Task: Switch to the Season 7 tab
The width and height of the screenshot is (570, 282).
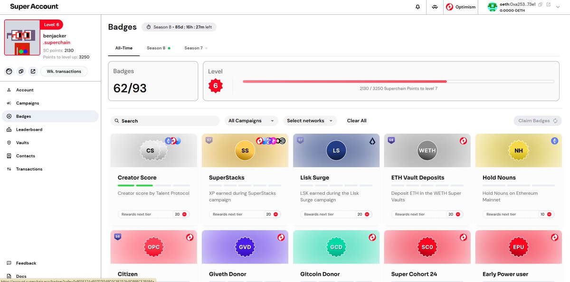Action: tap(196, 48)
